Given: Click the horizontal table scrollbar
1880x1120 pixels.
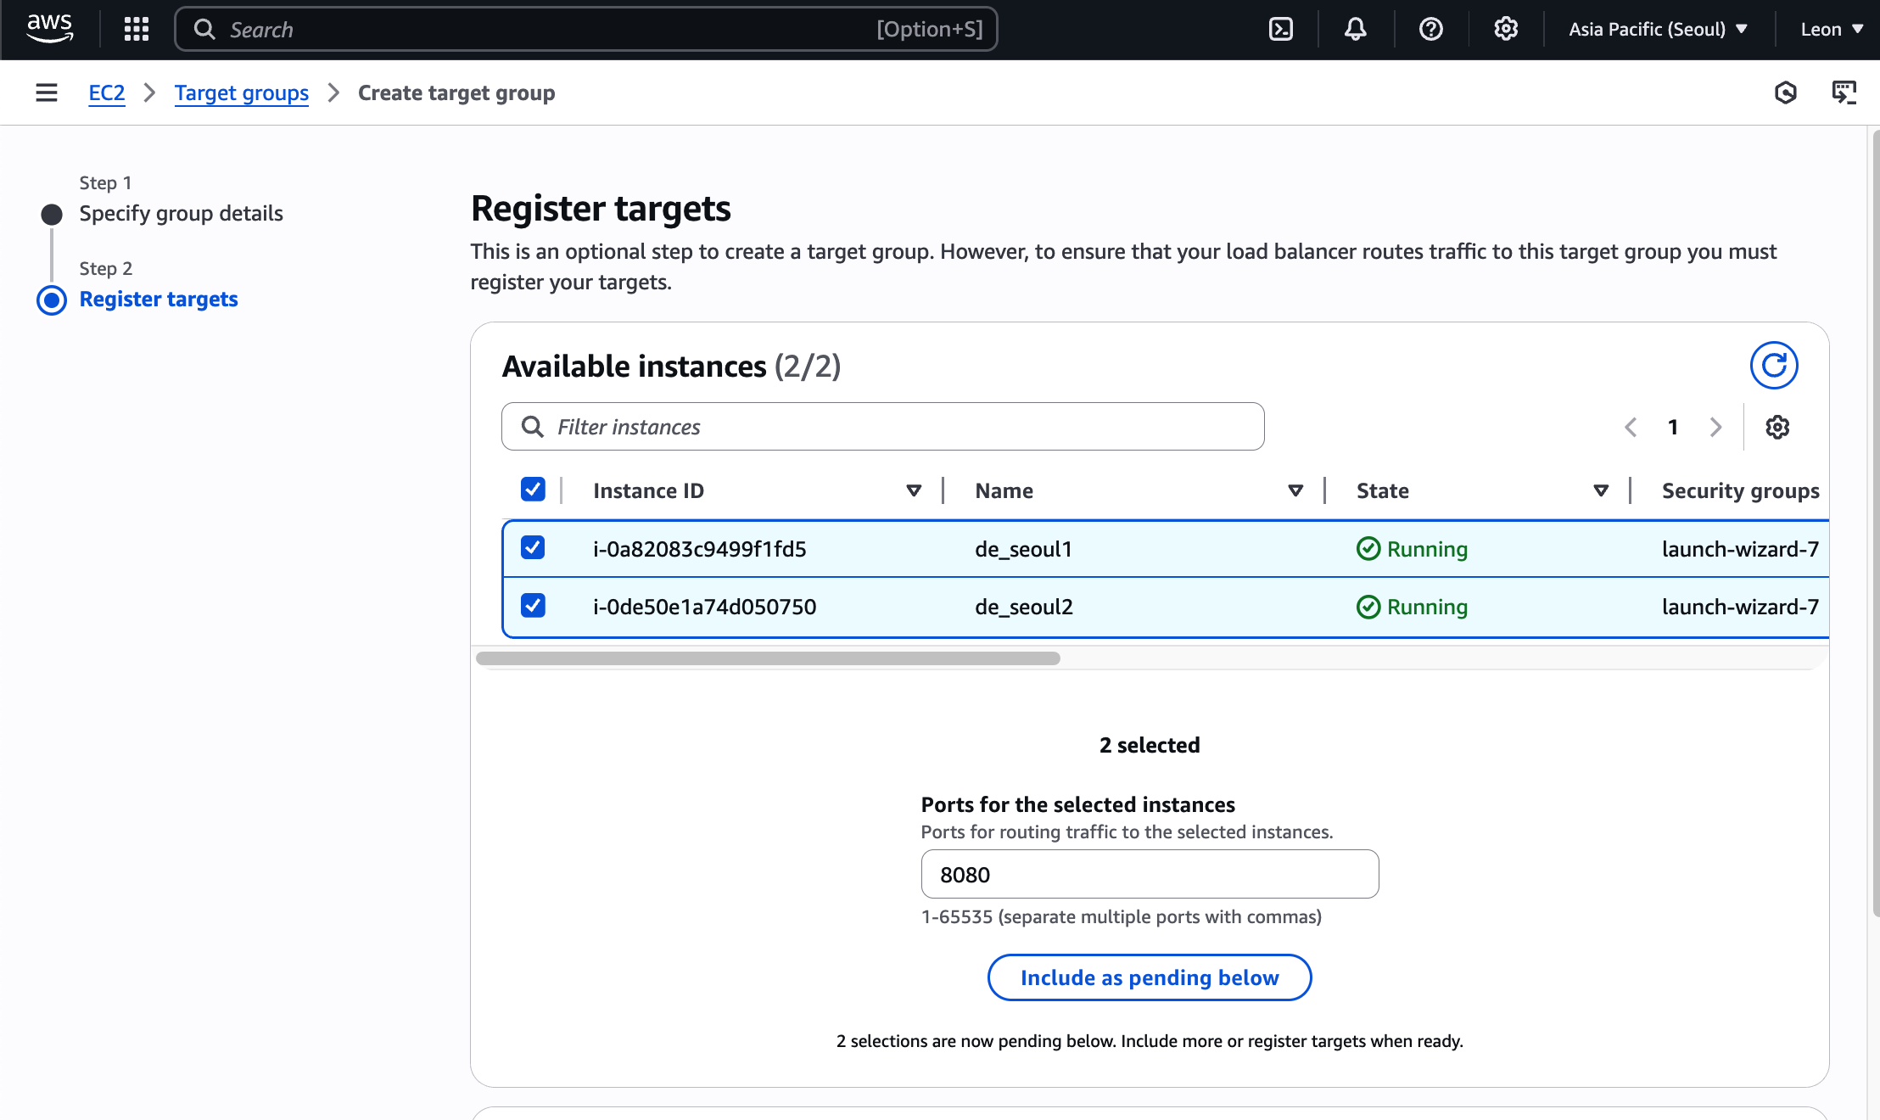Looking at the screenshot, I should point(768,658).
